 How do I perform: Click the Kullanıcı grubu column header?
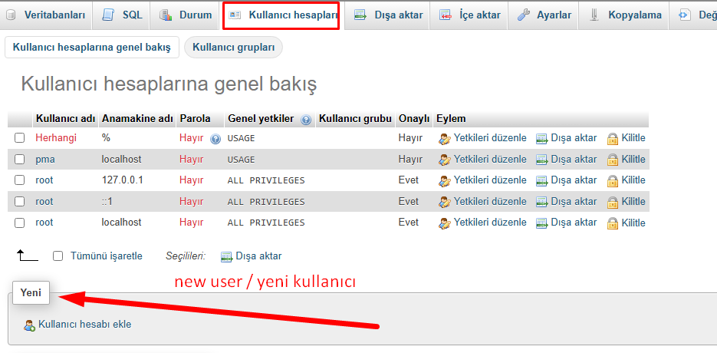tap(356, 119)
